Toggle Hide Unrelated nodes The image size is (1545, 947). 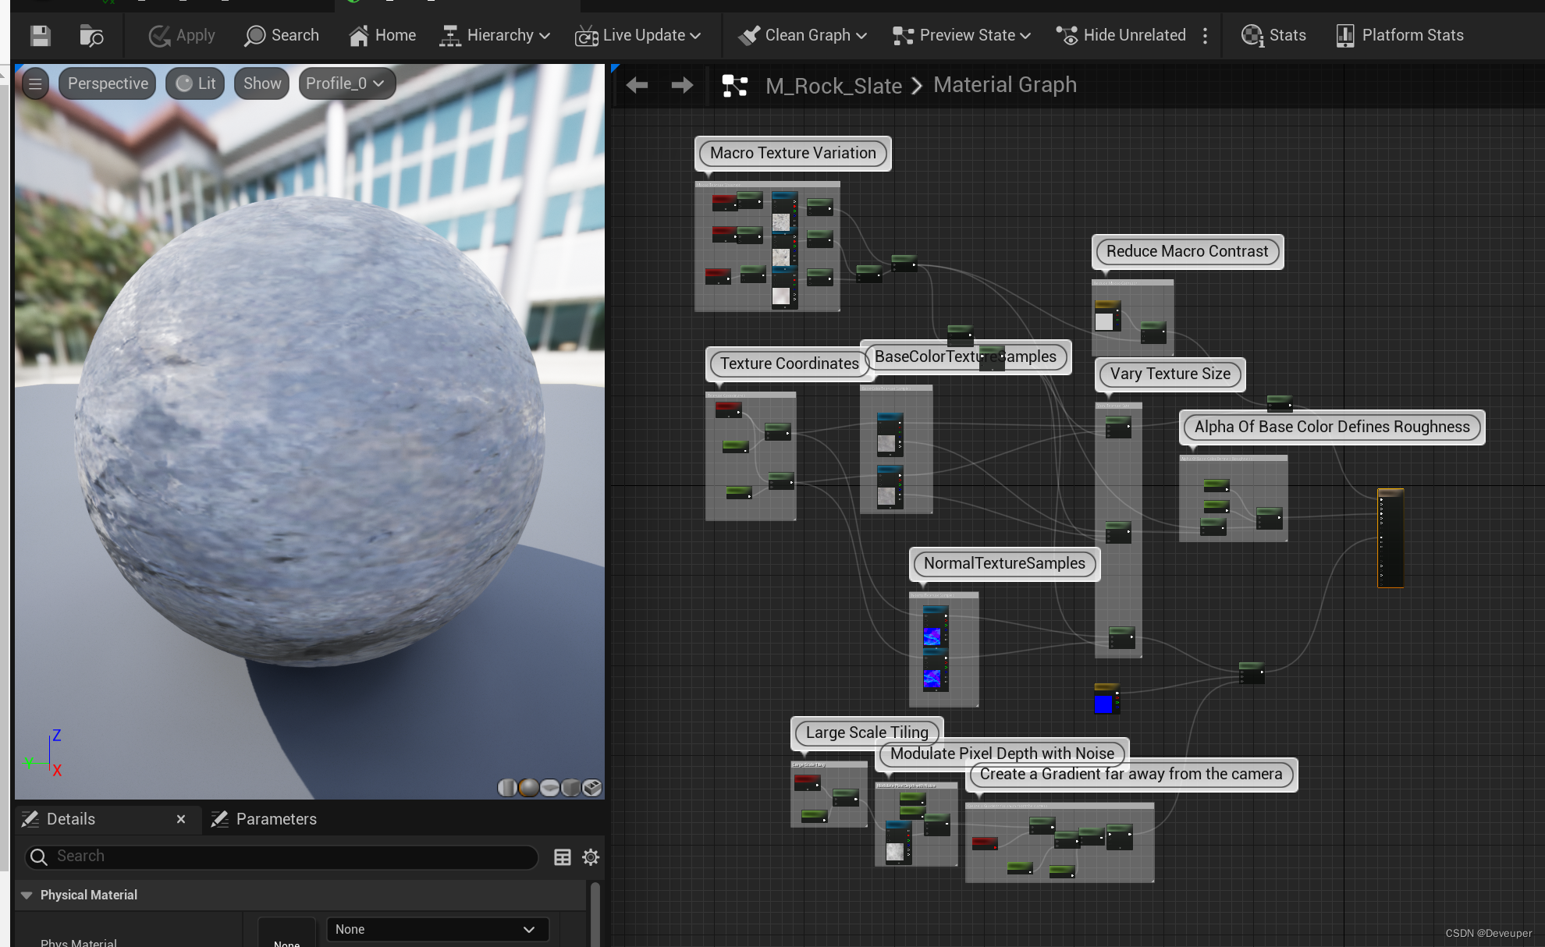point(1121,36)
